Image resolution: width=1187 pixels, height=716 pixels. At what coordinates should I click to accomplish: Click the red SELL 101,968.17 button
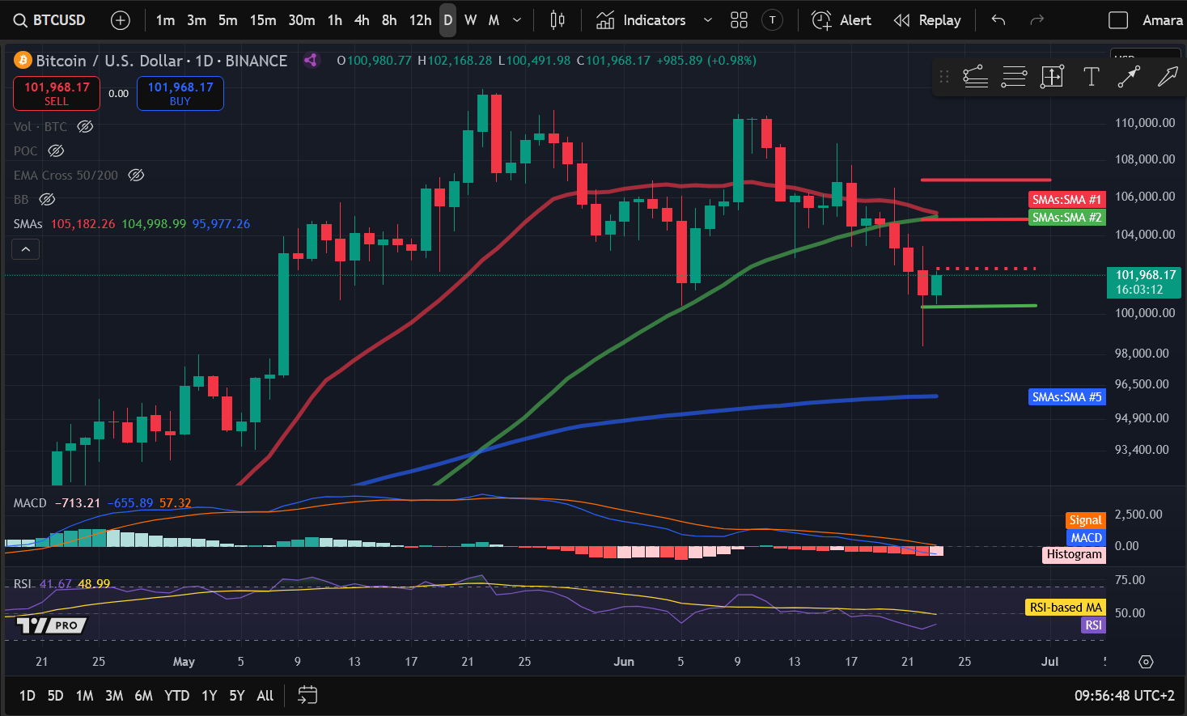[57, 93]
